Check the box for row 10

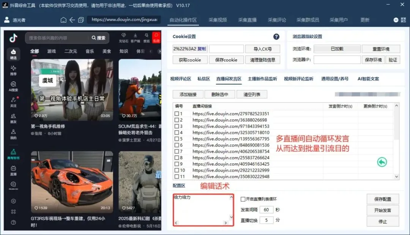coord(177,170)
